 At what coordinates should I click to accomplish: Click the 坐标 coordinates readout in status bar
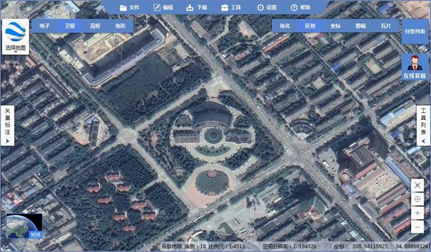381,246
